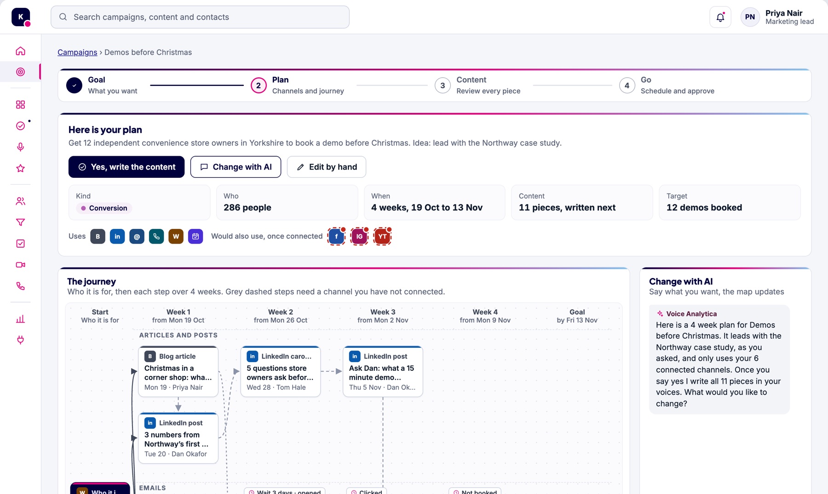
Task: Select the target Campaigns icon in sidebar
Action: point(20,72)
